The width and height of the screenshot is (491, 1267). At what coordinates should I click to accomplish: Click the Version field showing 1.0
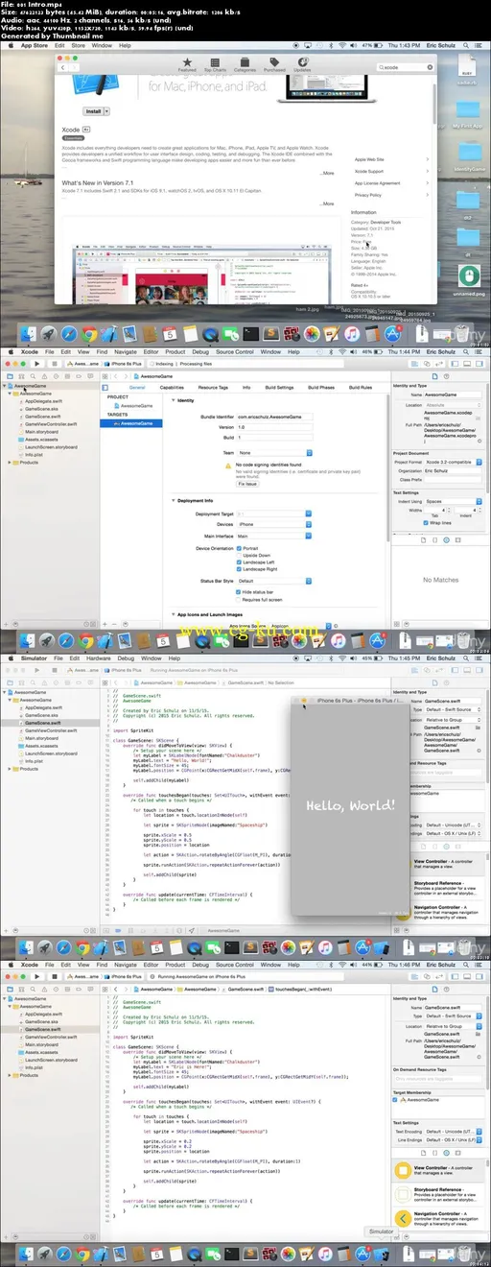click(275, 427)
